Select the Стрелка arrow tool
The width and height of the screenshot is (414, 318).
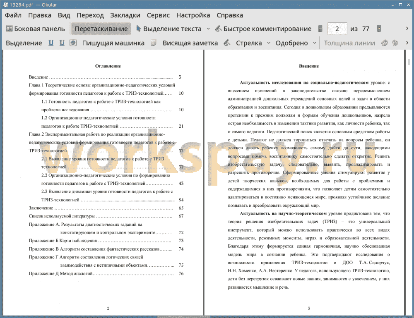click(249, 43)
